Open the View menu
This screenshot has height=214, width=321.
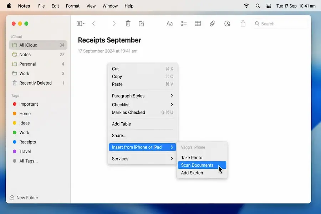tap(91, 6)
